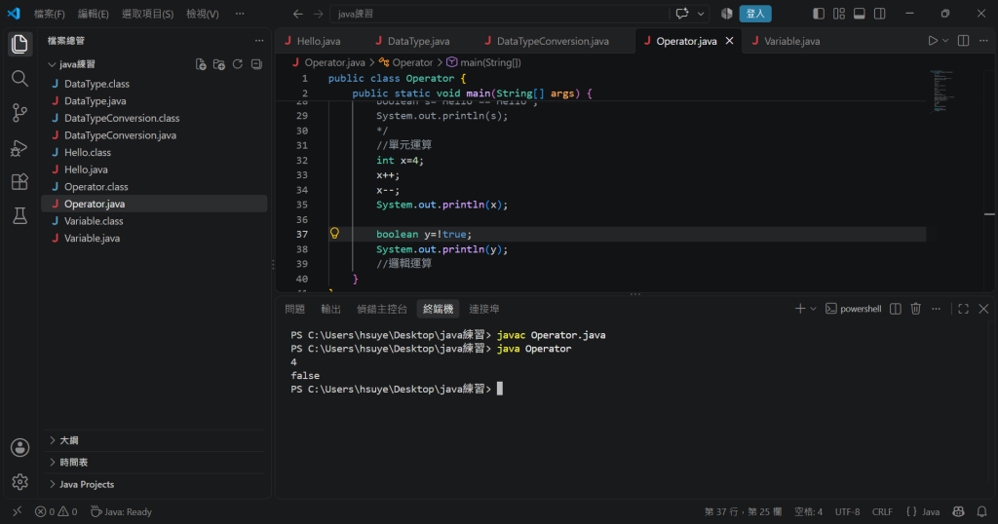Toggle the primary sidebar layout button
The image size is (998, 524).
point(819,14)
